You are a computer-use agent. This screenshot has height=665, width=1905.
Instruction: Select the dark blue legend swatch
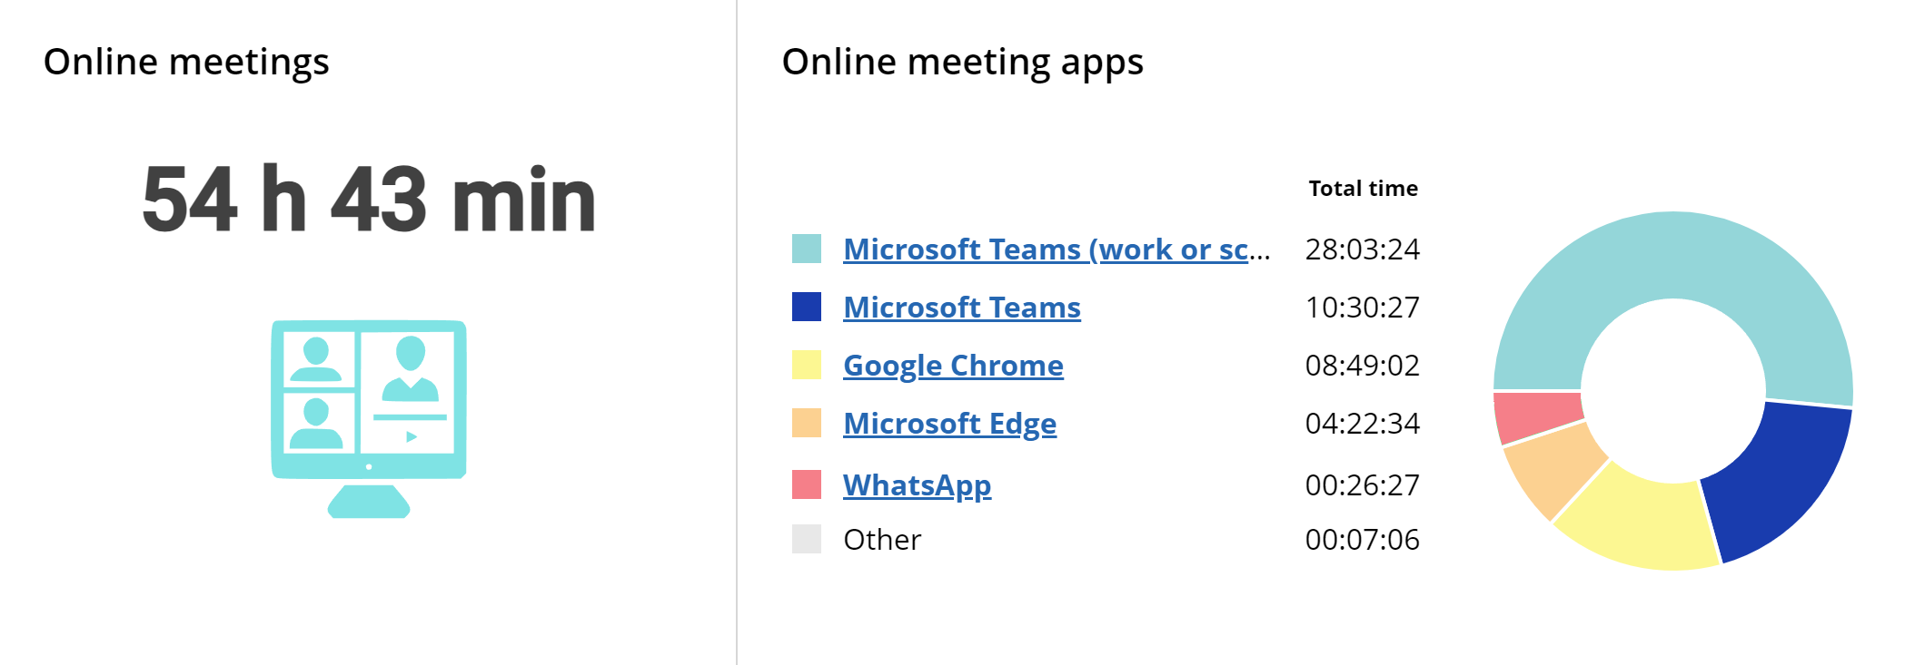pyautogui.click(x=807, y=307)
